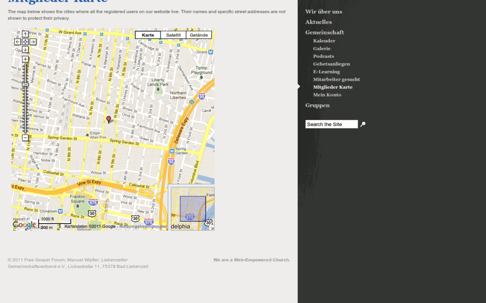Select the red member location pin
The width and height of the screenshot is (486, 303).
108,120
